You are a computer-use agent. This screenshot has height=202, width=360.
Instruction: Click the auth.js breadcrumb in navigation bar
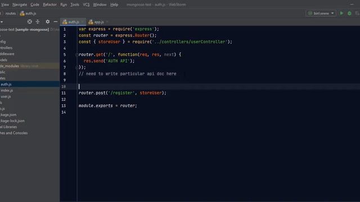tap(28, 13)
